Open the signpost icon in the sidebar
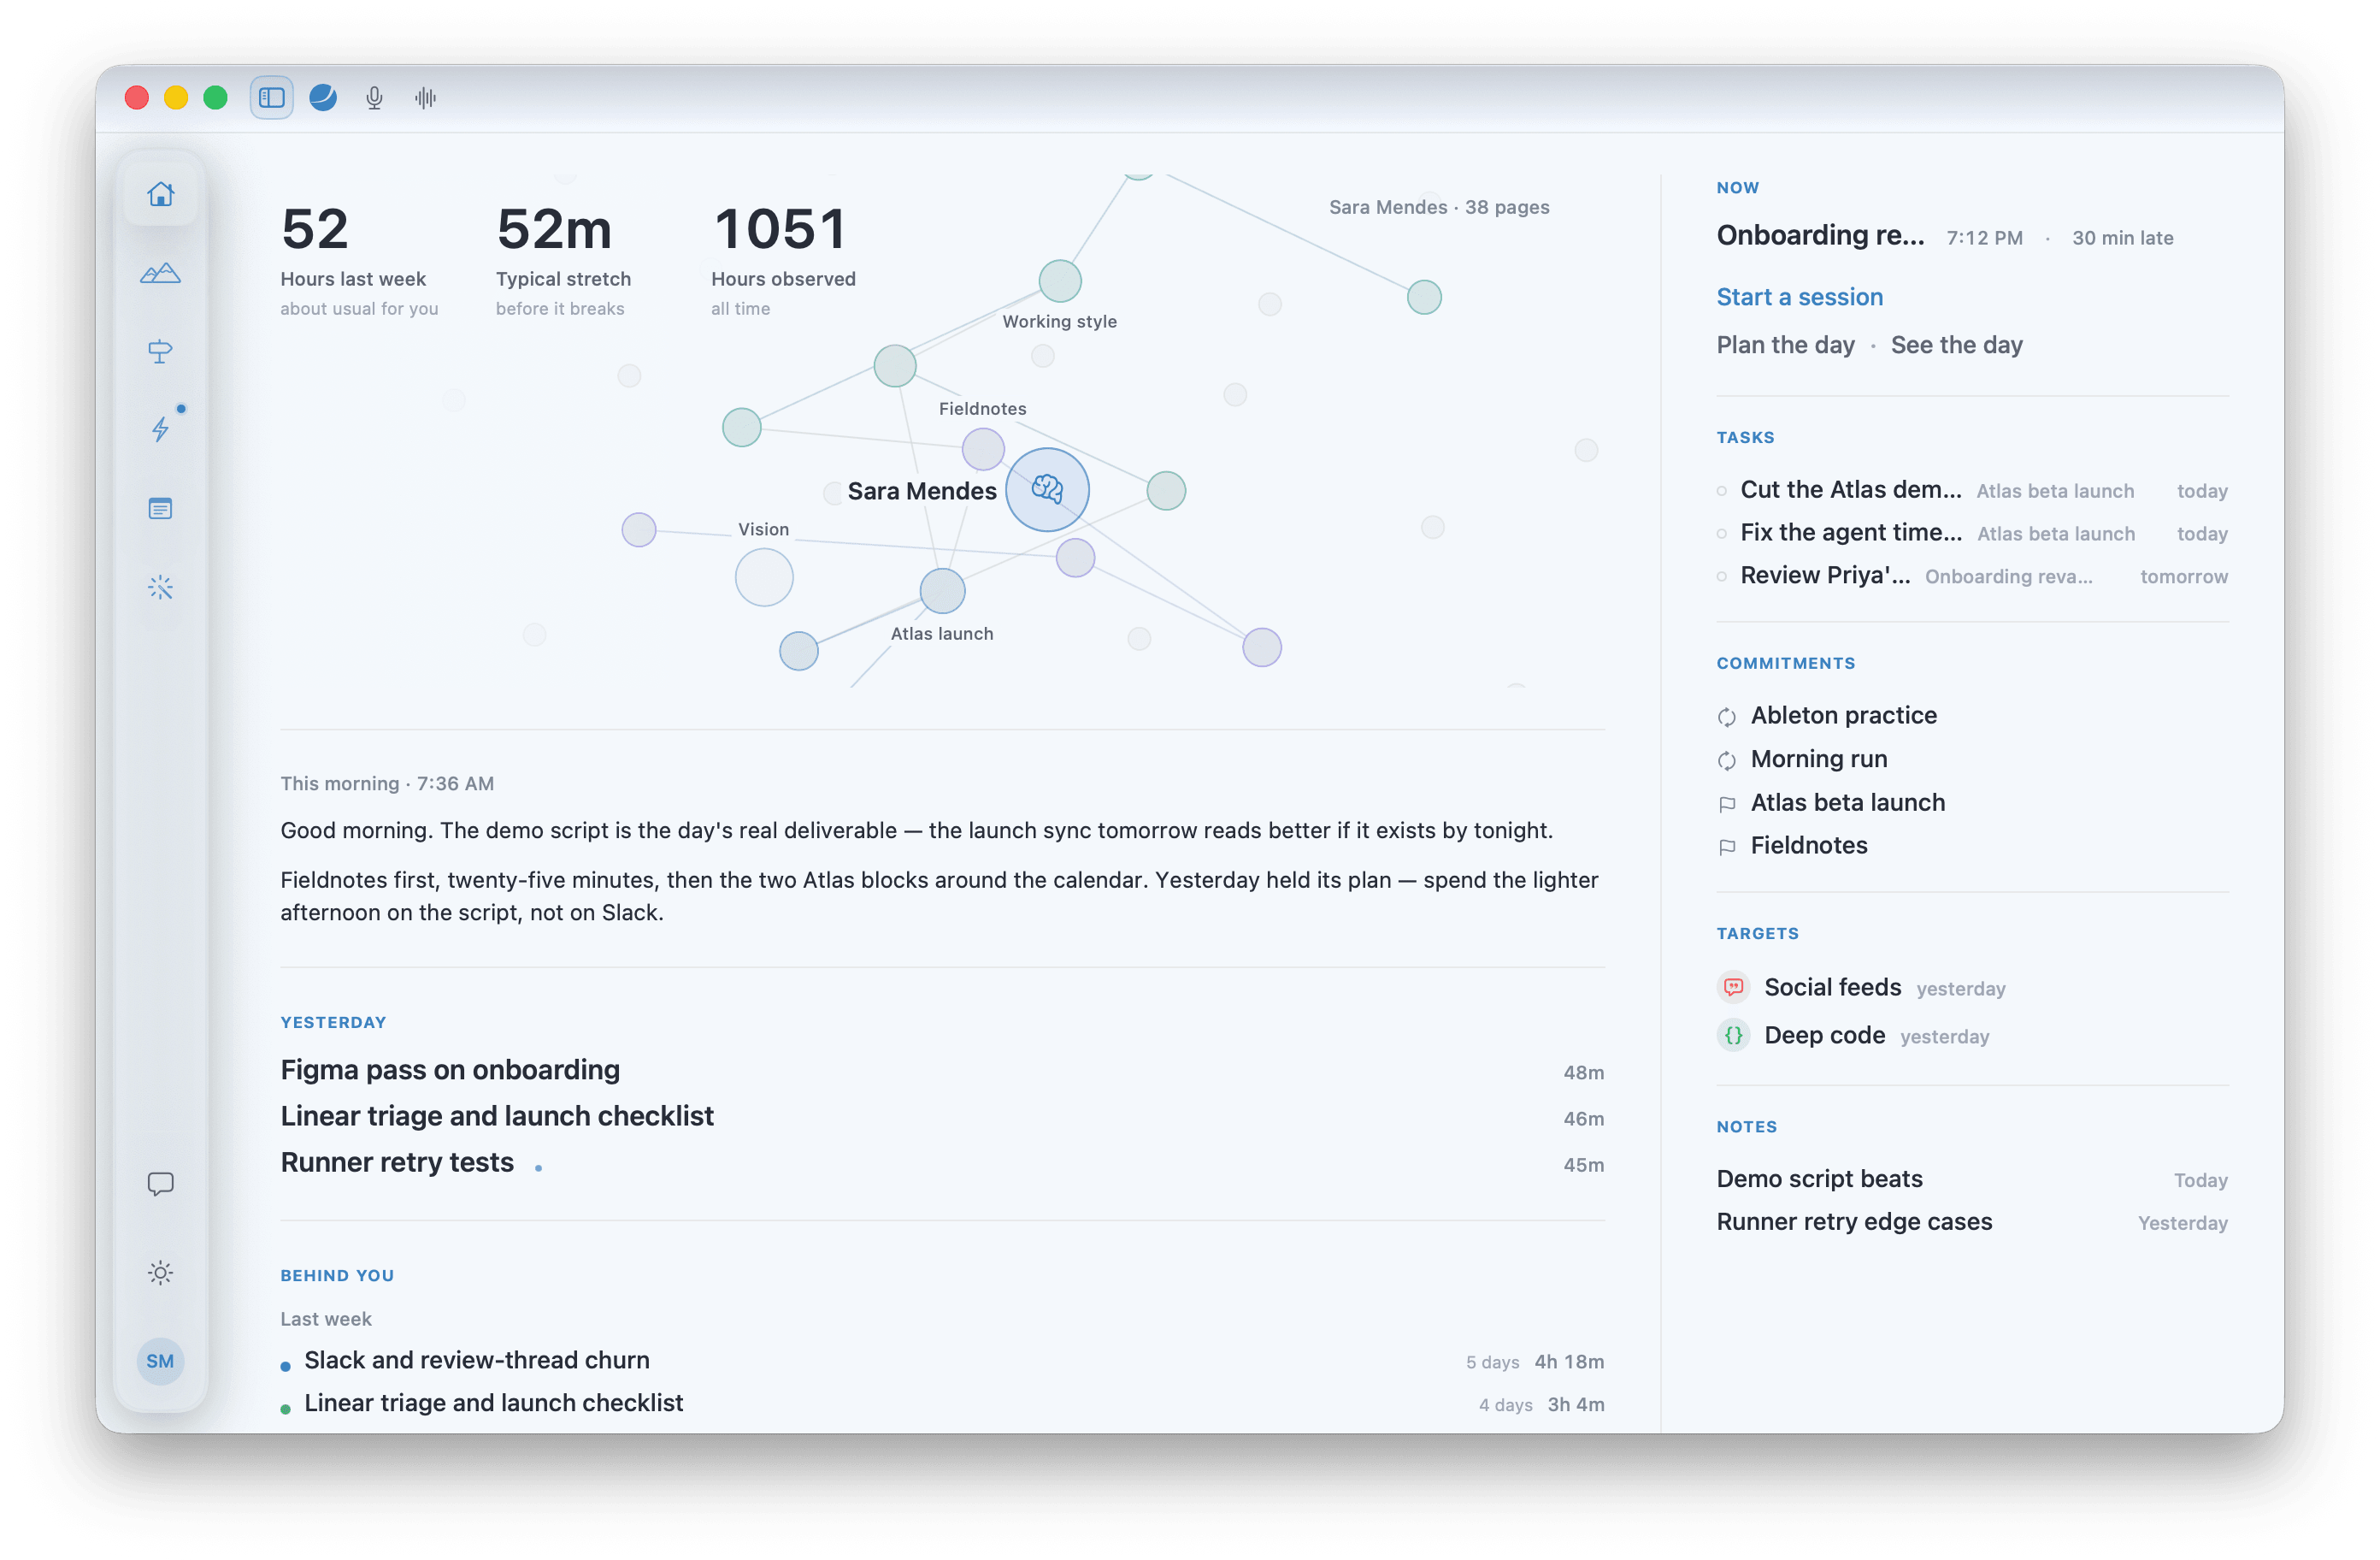2380x1560 pixels. click(x=160, y=352)
